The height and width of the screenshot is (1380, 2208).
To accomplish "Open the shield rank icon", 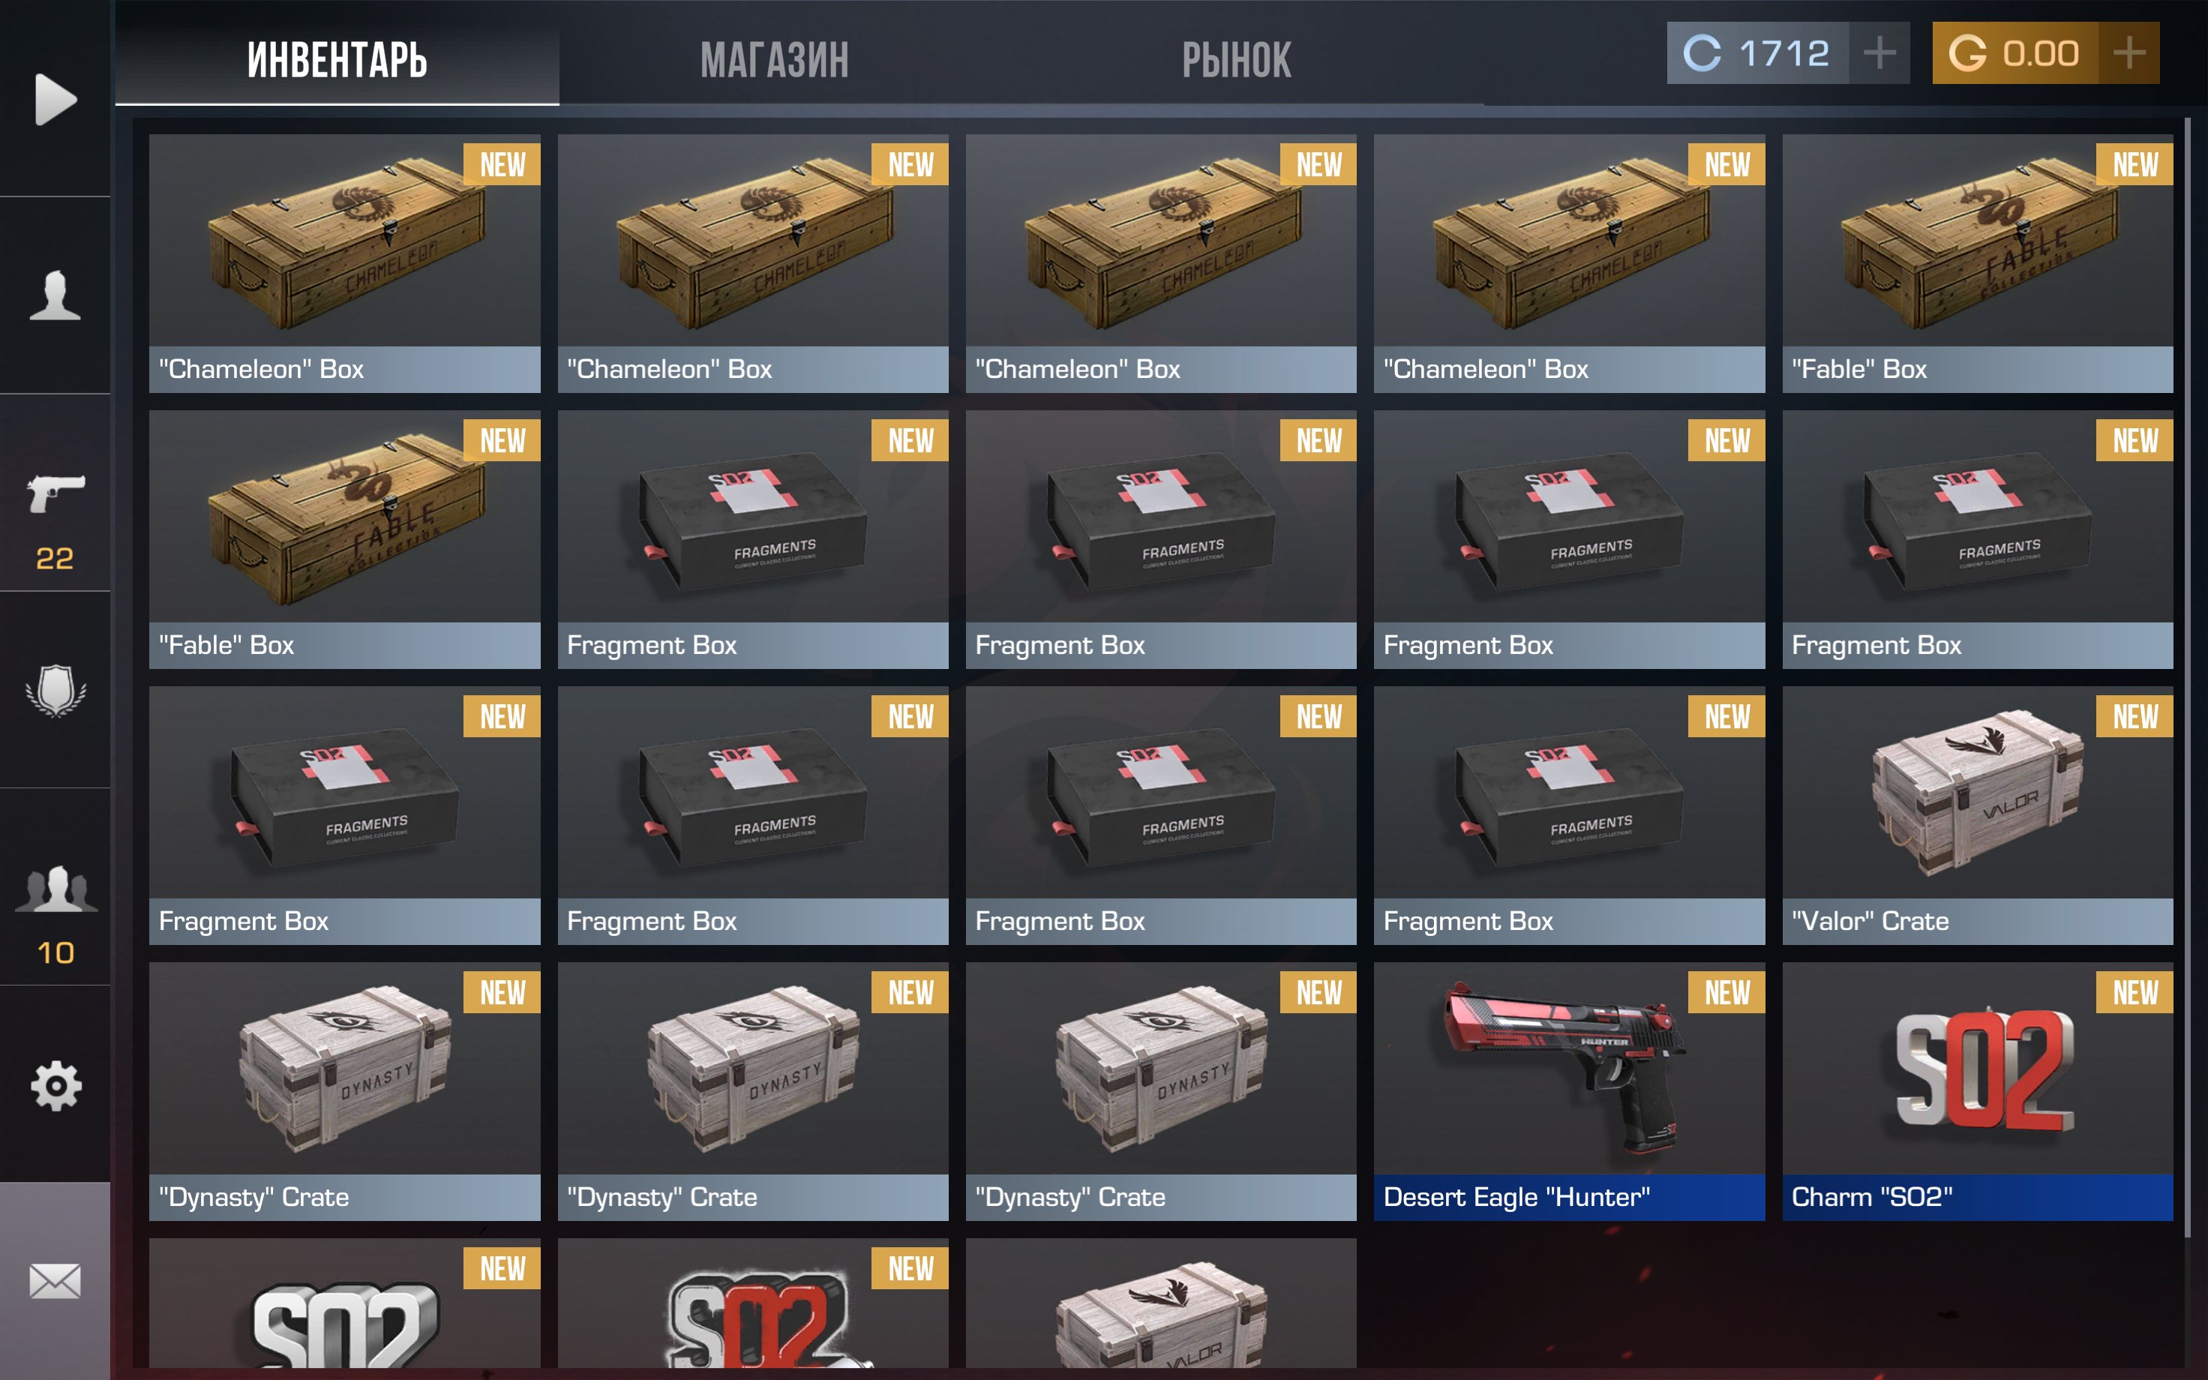I will point(55,690).
